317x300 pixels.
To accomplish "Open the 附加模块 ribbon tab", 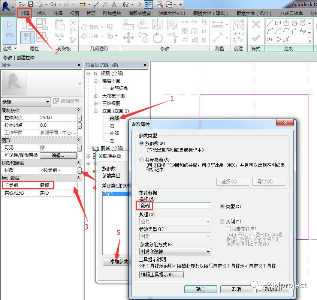I will (112, 13).
